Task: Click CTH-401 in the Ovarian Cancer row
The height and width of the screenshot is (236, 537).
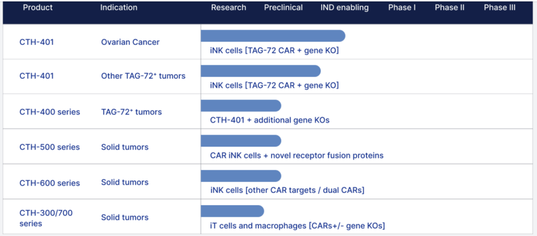Action: pos(37,42)
